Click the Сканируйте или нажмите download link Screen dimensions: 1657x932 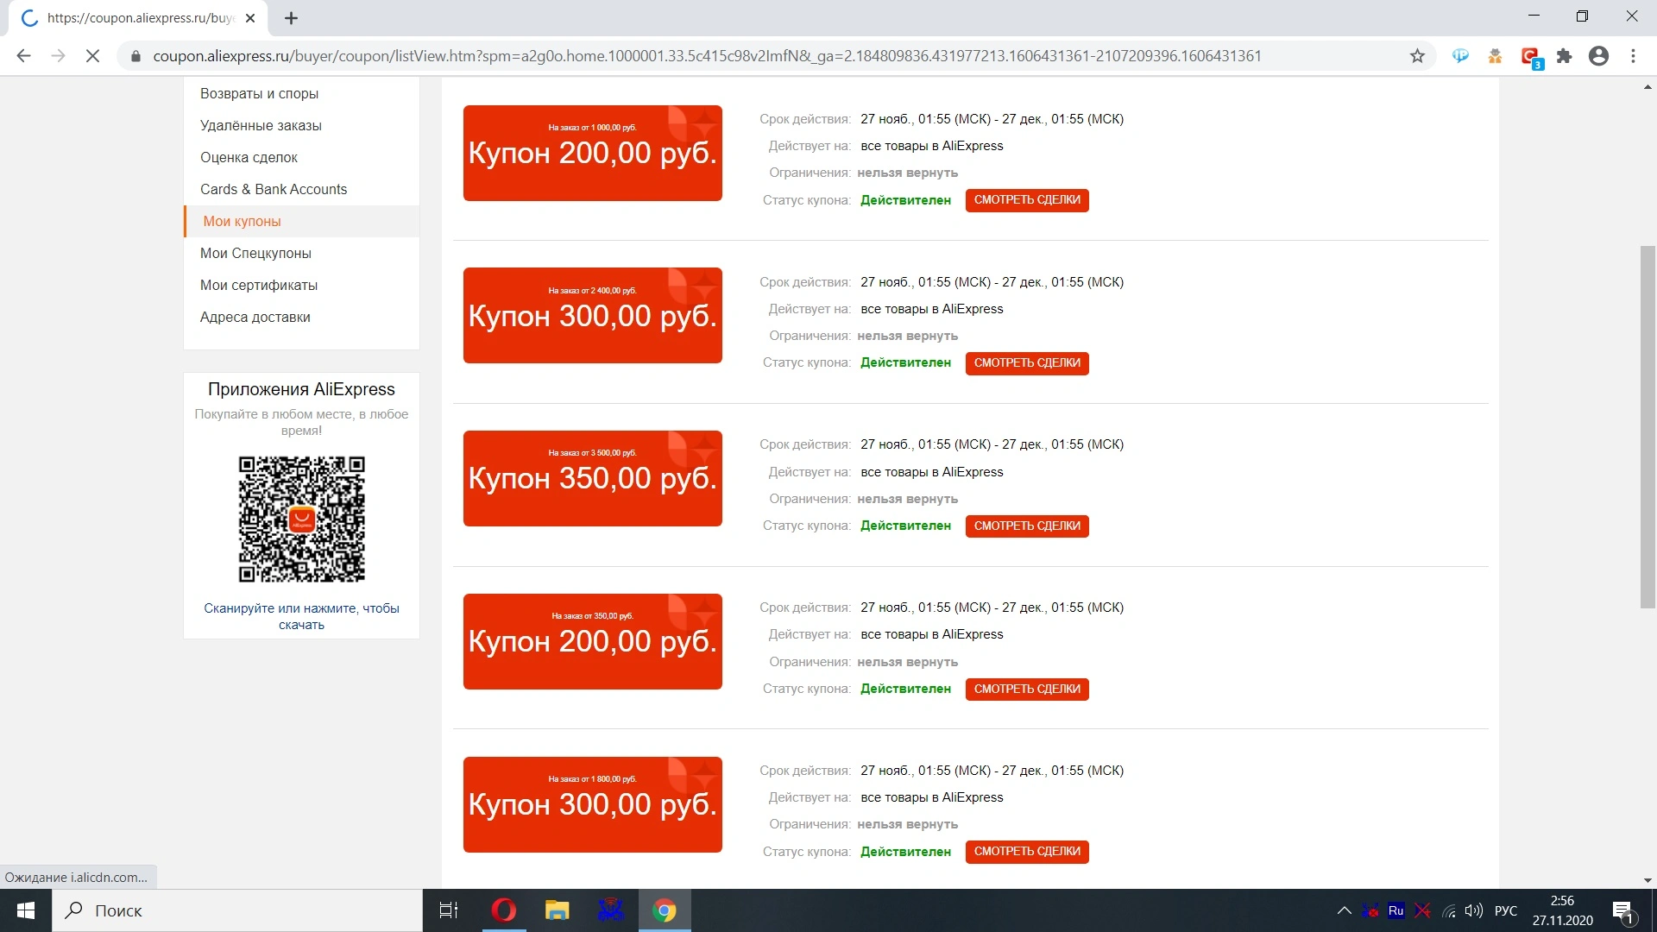coord(301,616)
